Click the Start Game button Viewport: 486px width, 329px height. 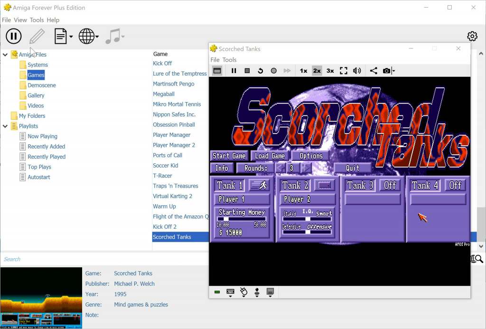tap(229, 156)
